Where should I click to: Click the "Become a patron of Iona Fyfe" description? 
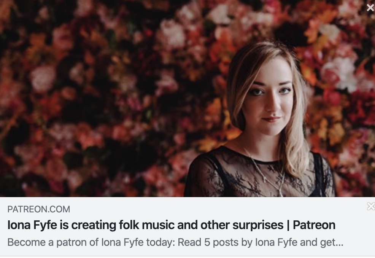(x=175, y=242)
